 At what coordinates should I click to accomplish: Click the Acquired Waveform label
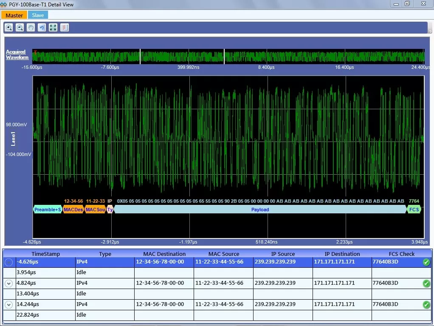click(17, 55)
